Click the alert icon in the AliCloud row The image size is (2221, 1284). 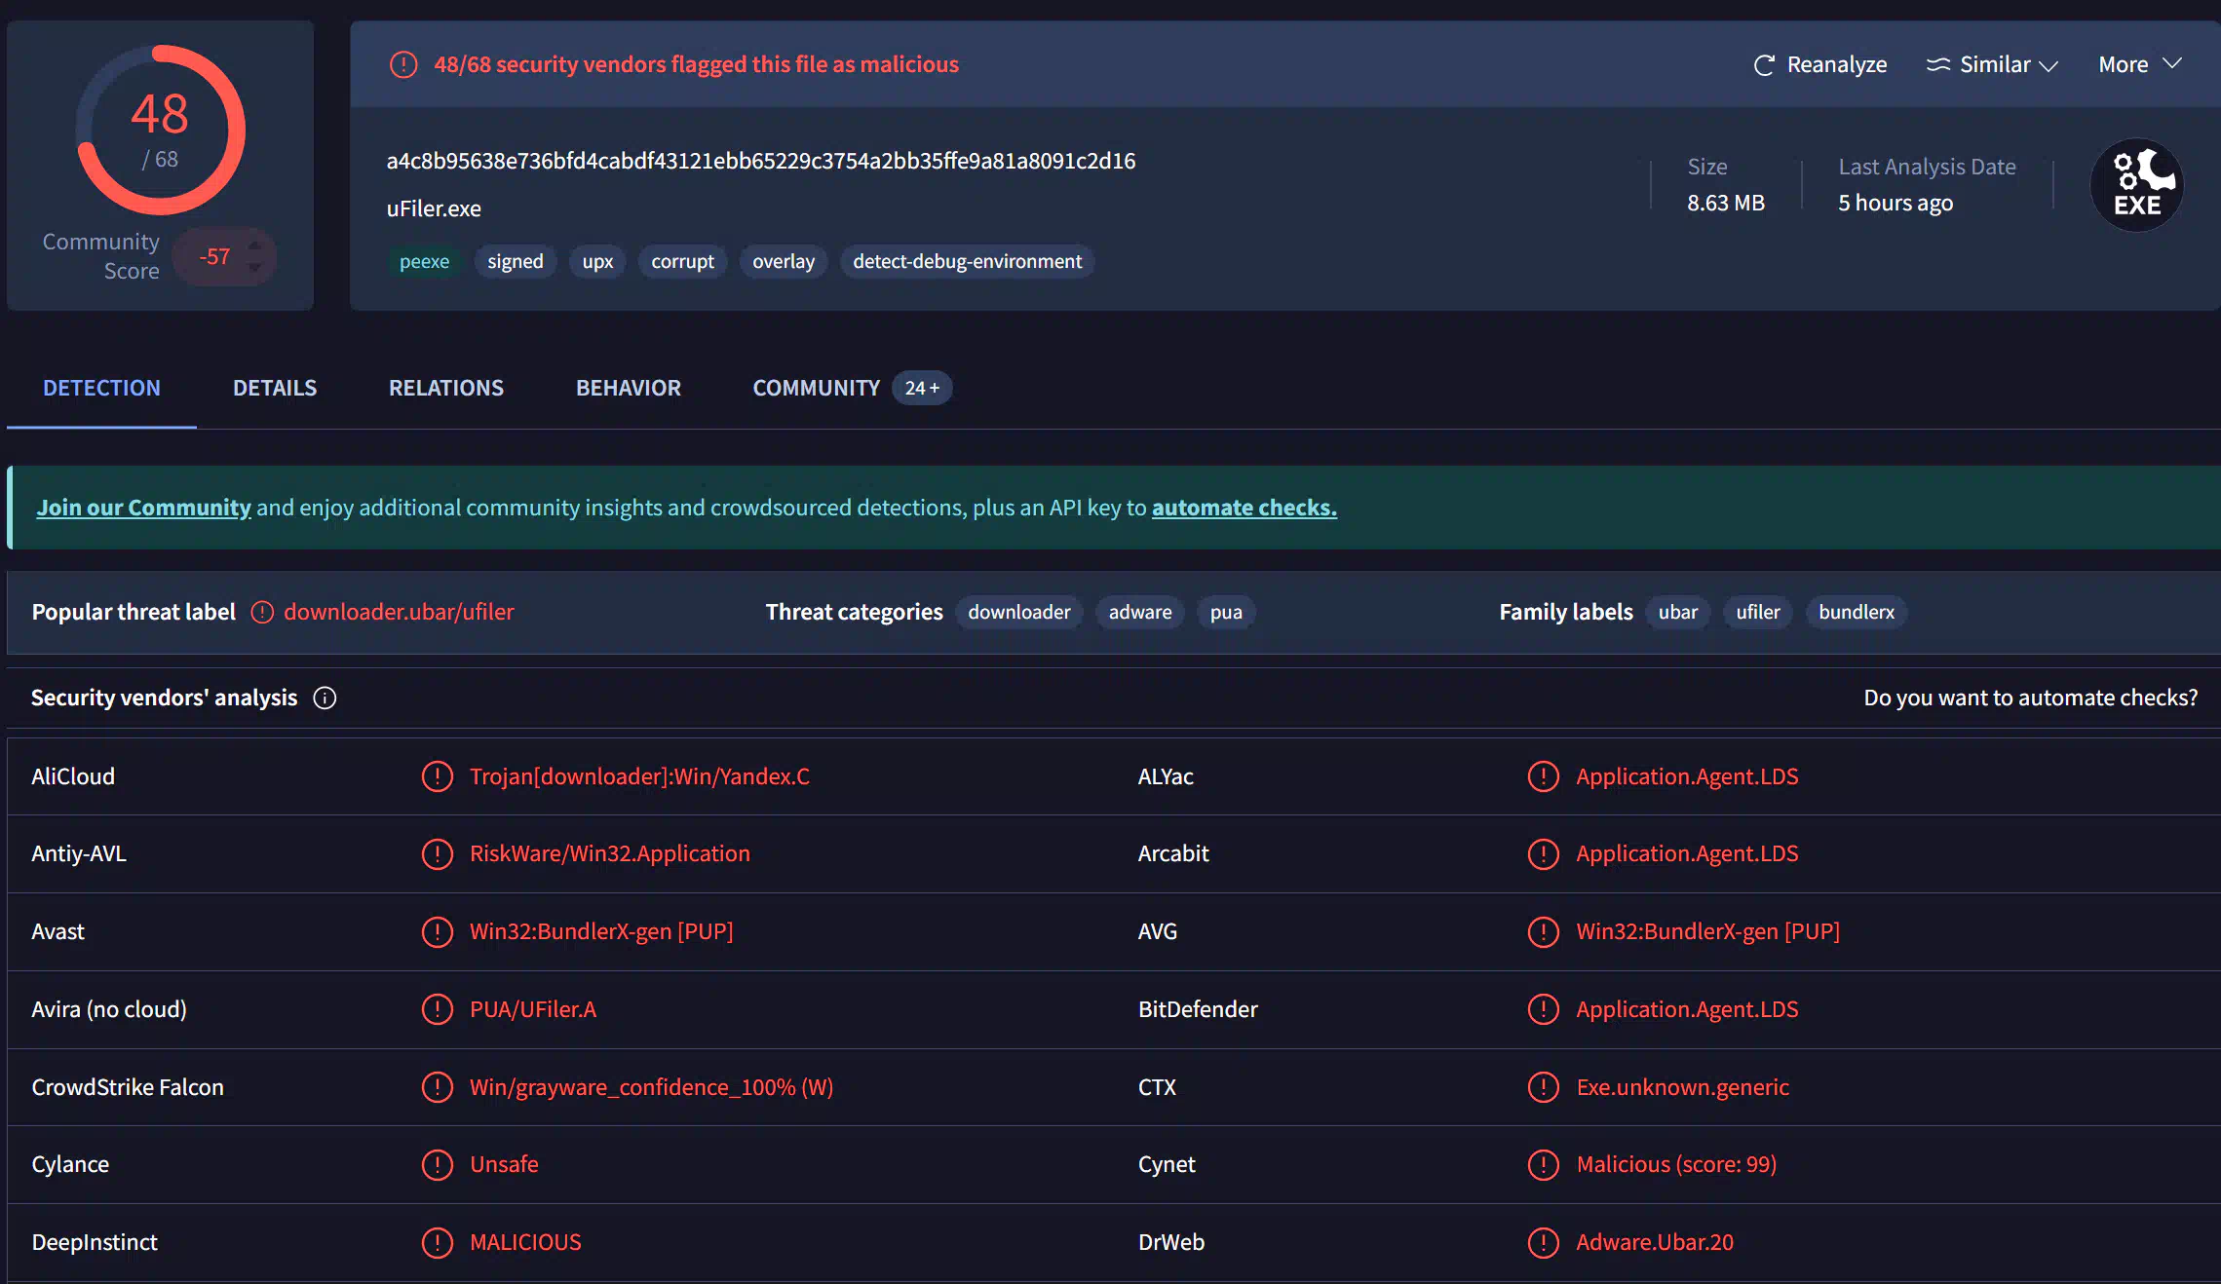click(x=438, y=776)
